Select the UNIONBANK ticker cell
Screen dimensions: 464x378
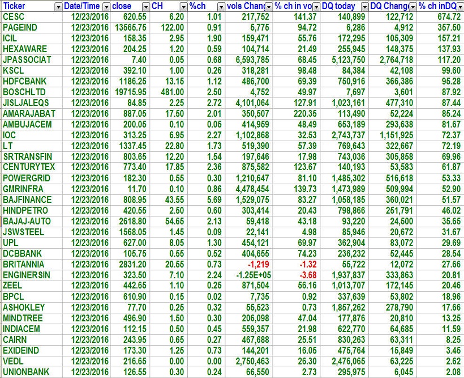[31, 372]
